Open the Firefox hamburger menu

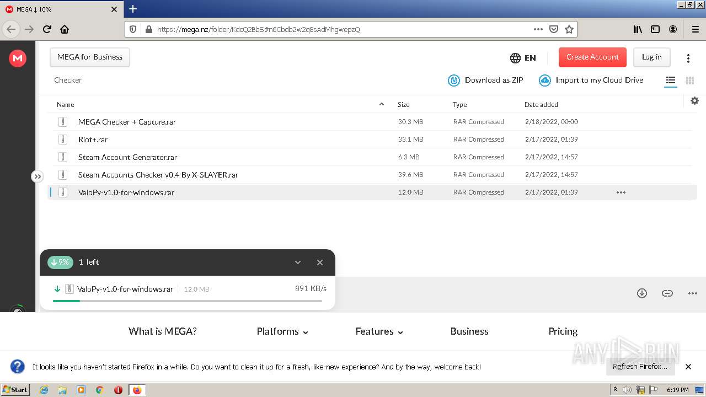pyautogui.click(x=695, y=29)
